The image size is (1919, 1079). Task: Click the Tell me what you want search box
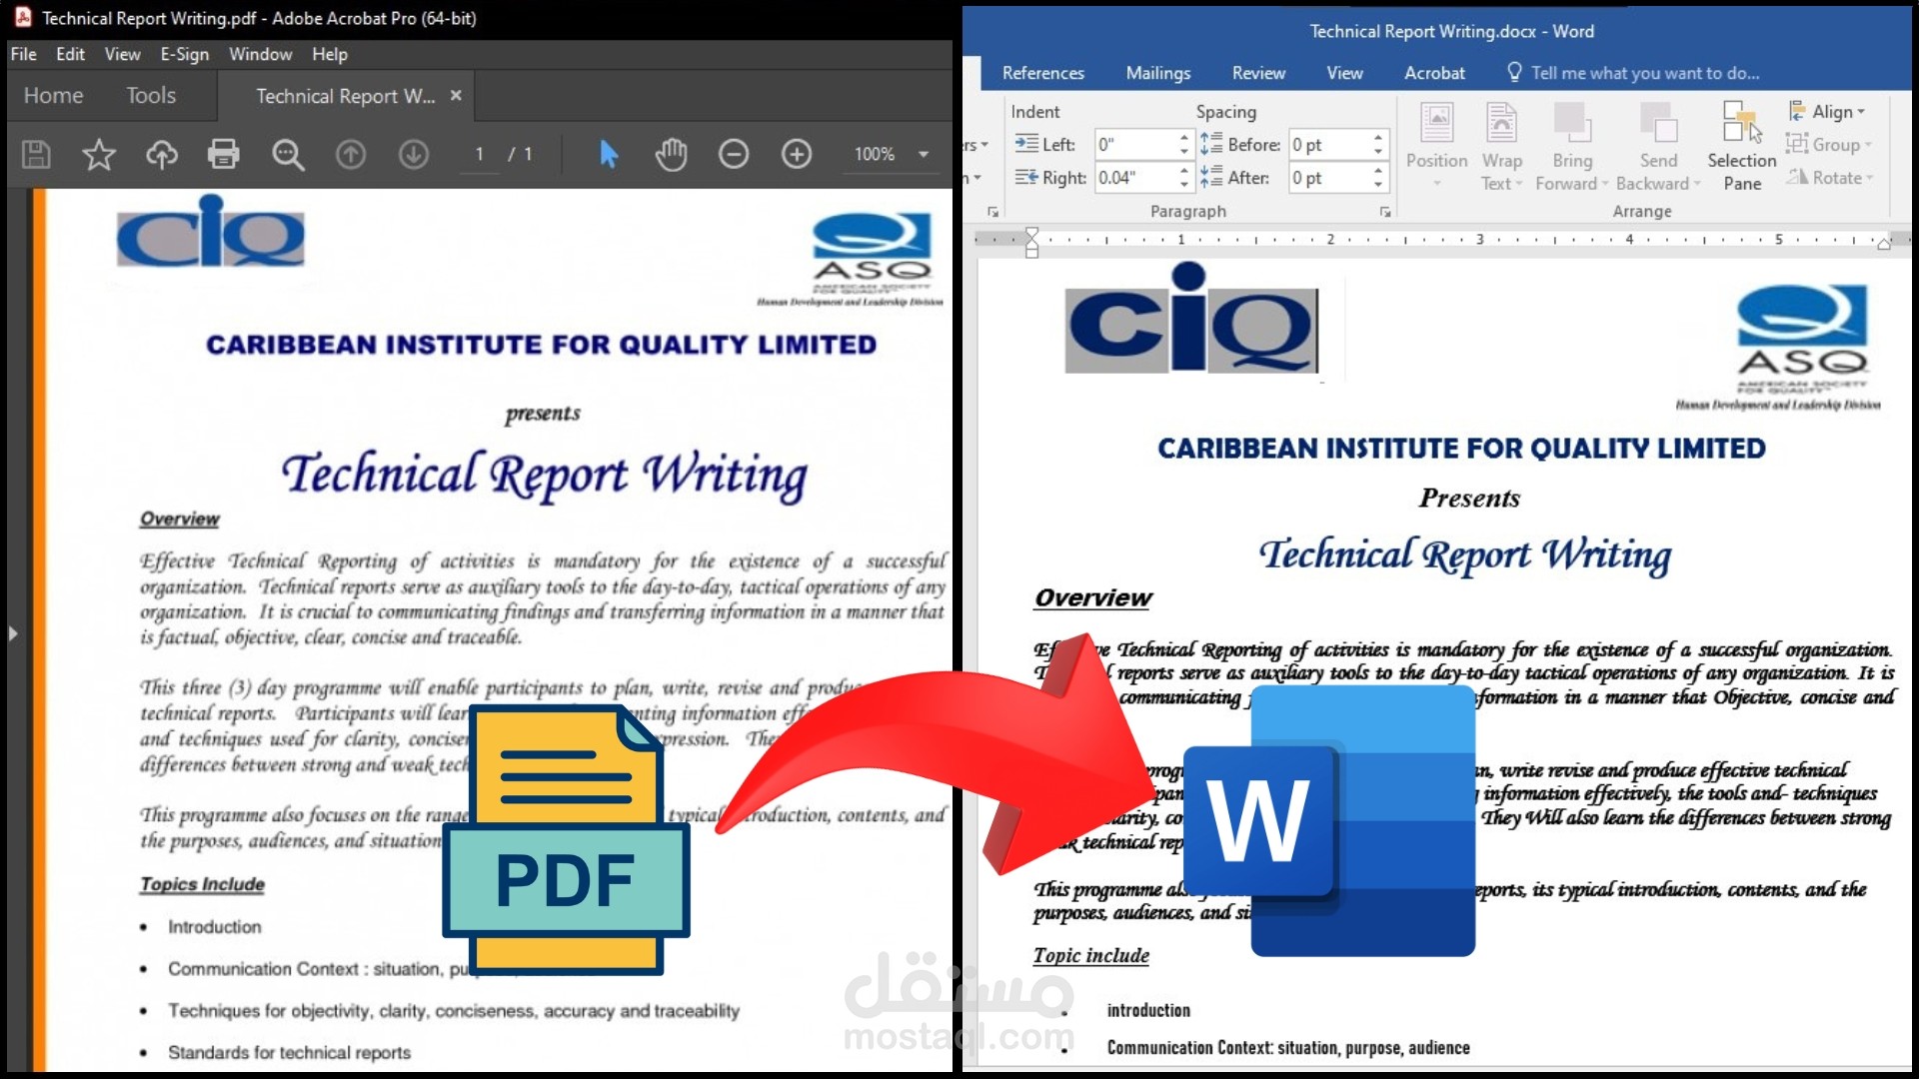point(1634,73)
